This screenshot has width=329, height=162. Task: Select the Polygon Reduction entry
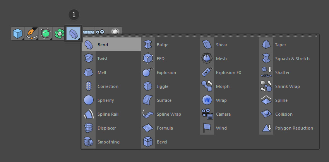click(294, 128)
